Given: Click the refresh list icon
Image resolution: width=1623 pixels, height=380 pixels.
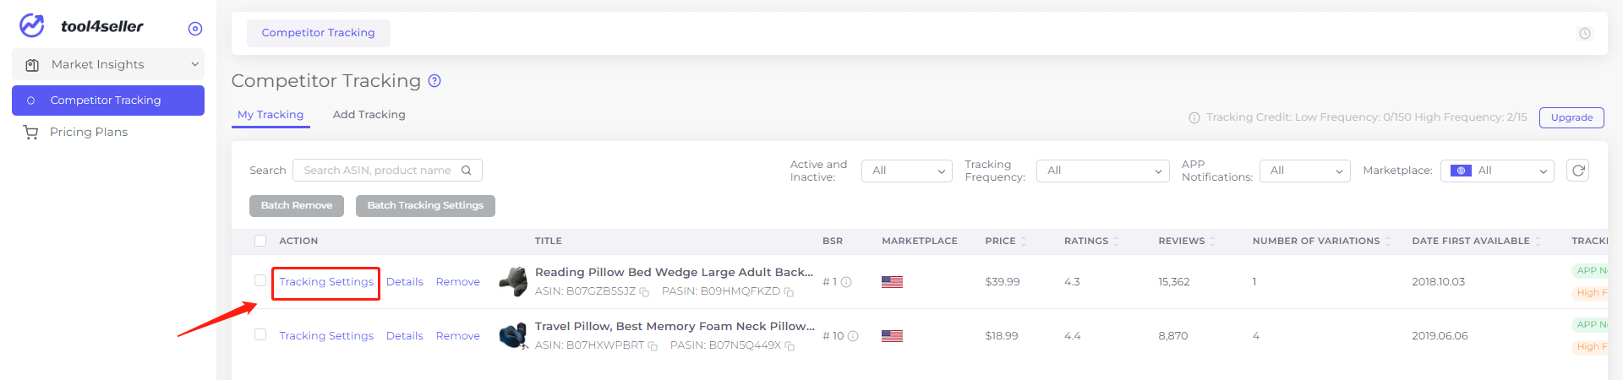Looking at the screenshot, I should point(1577,171).
